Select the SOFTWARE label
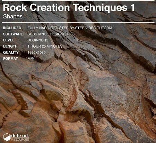 pos(13,34)
